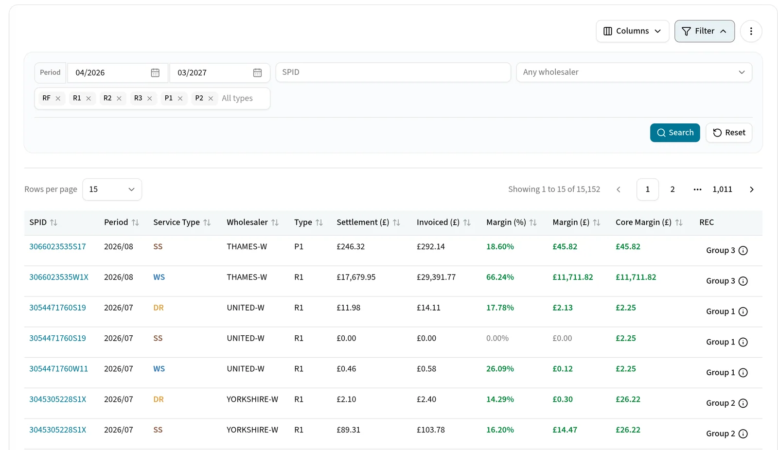Image resolution: width=778 pixels, height=450 pixels.
Task: Sort by Type column
Action: 319,223
